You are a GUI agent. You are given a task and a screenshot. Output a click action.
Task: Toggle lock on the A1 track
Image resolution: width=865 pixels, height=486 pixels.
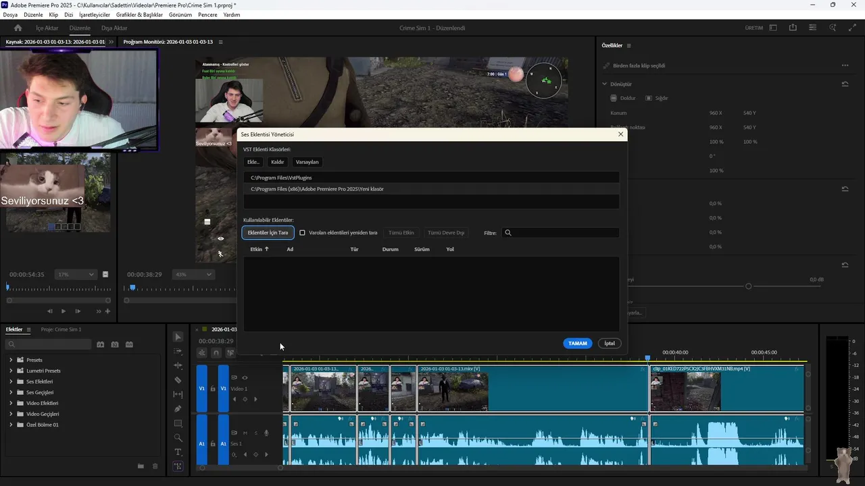[213, 443]
